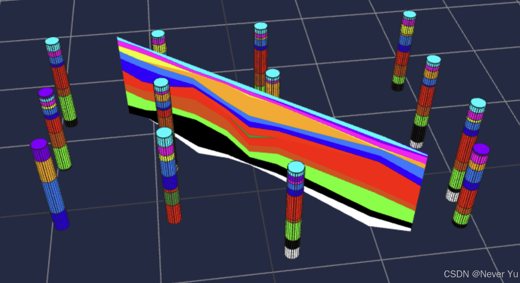Select the tall purple-topped borehole with dark blue base

point(50,184)
